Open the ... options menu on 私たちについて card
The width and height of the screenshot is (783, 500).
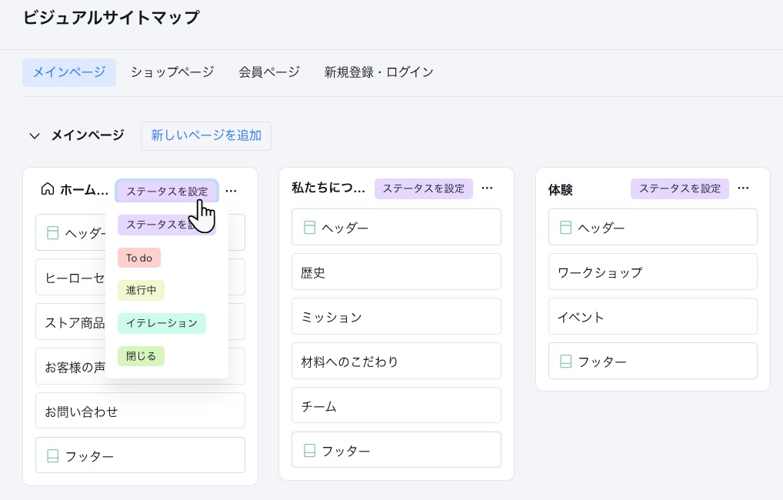tap(488, 187)
